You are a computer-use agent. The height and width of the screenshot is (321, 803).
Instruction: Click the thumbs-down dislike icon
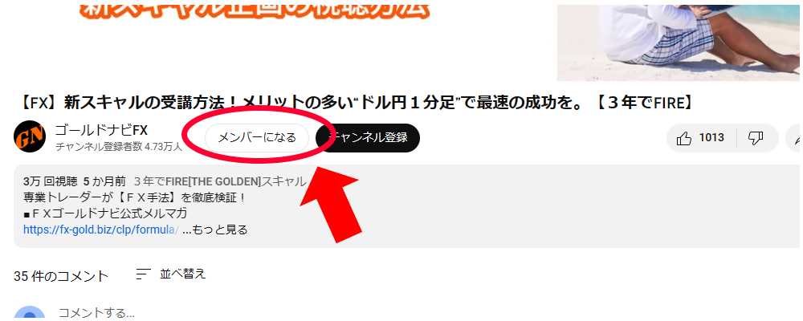[x=756, y=138]
